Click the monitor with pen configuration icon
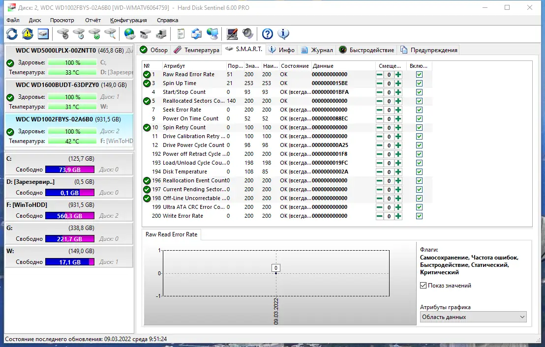The width and height of the screenshot is (545, 347). coord(232,34)
